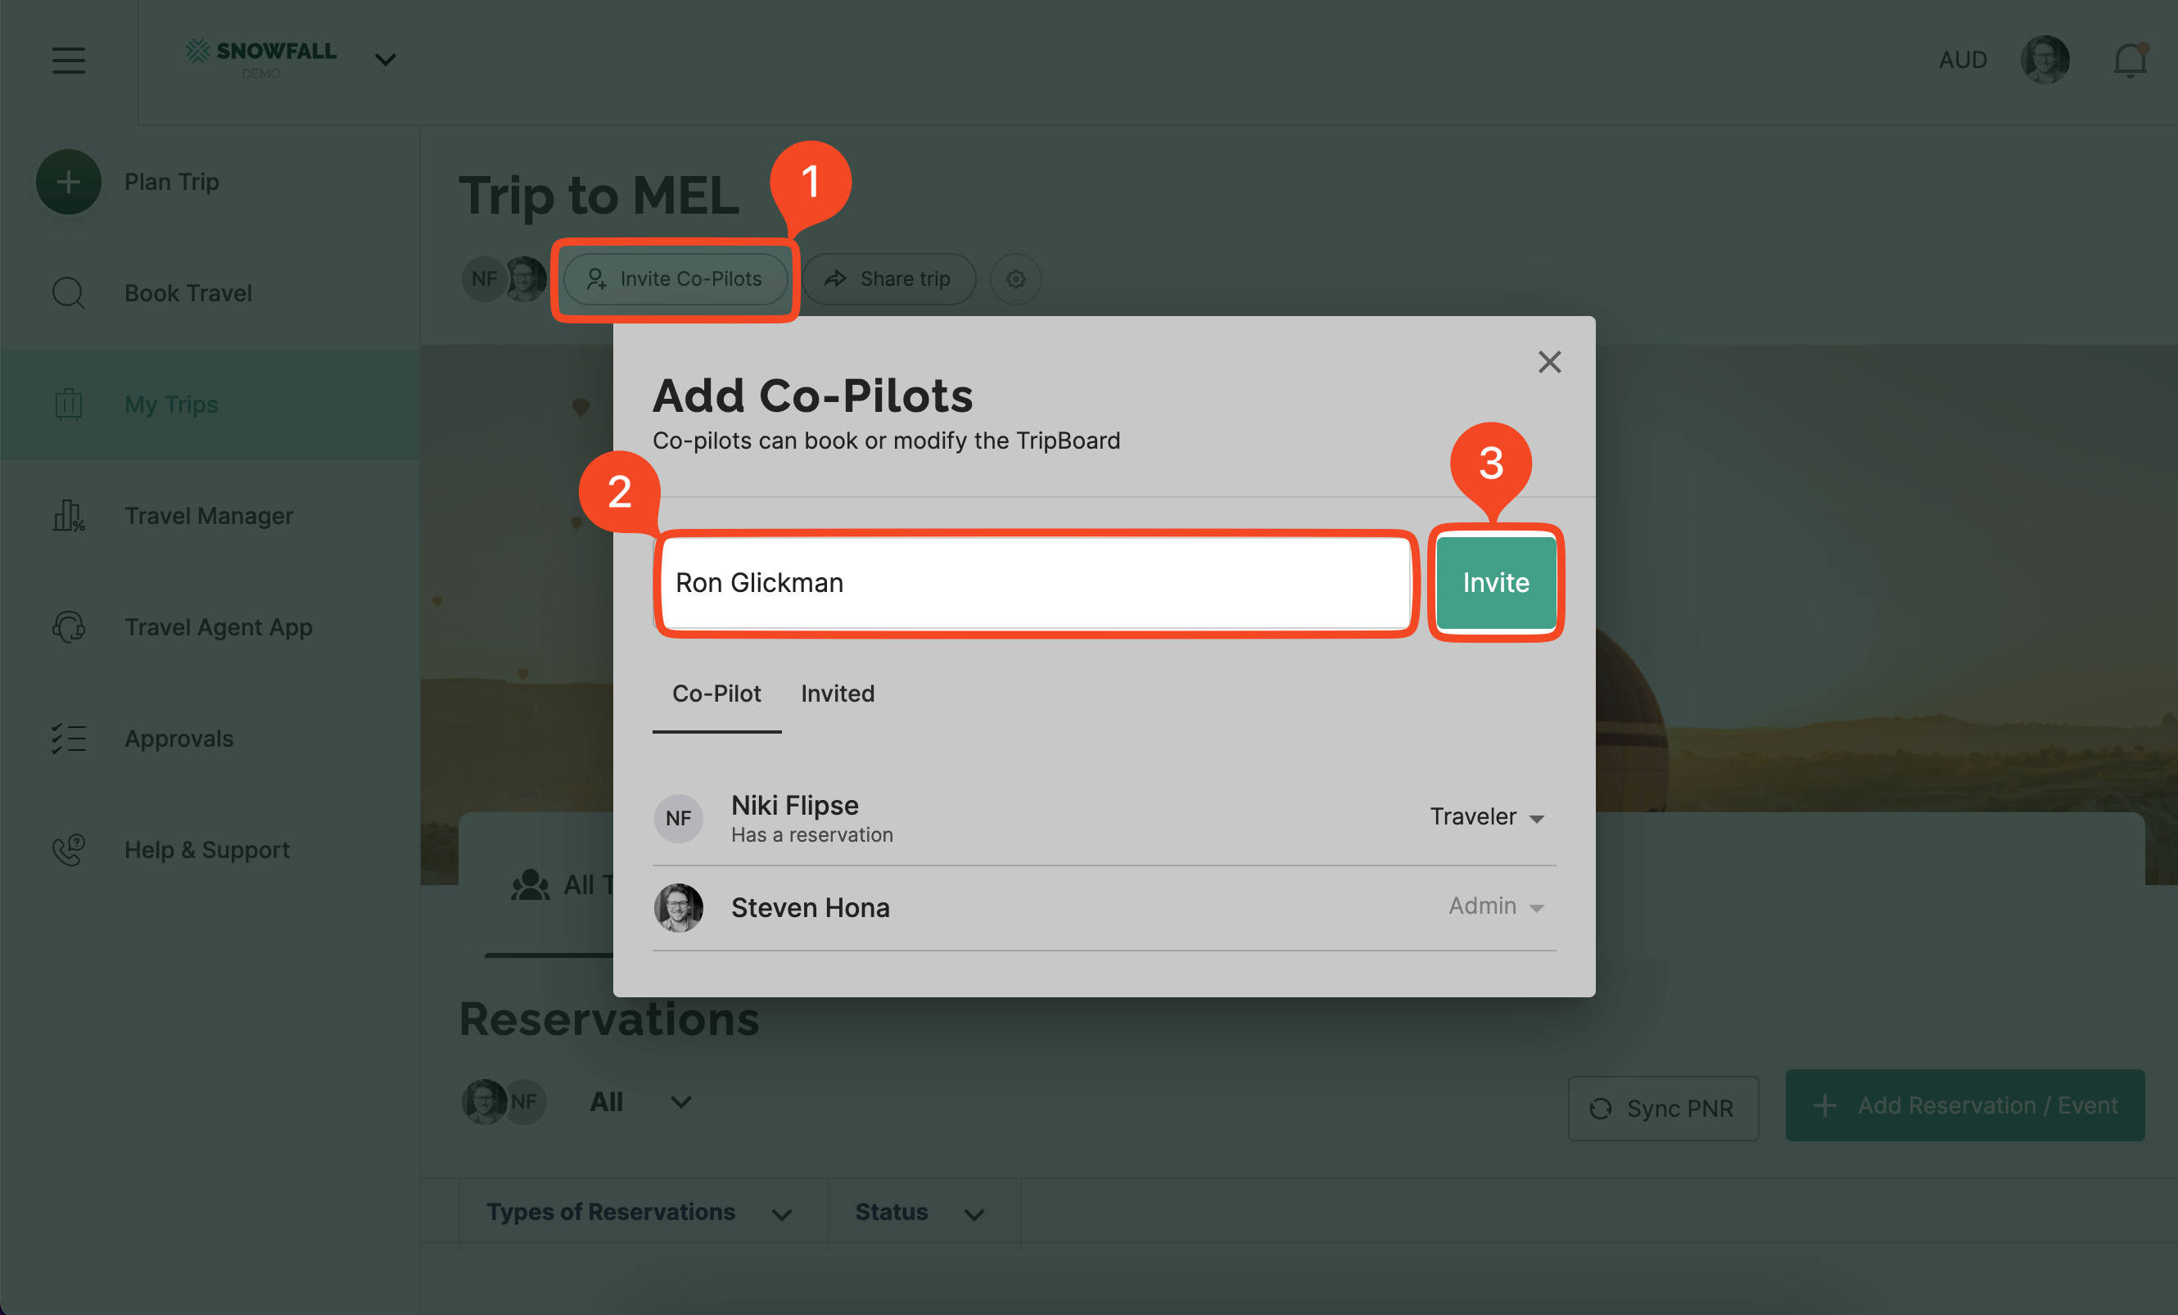This screenshot has width=2178, height=1315.
Task: Open Plan Trip in sidebar
Action: pos(171,181)
